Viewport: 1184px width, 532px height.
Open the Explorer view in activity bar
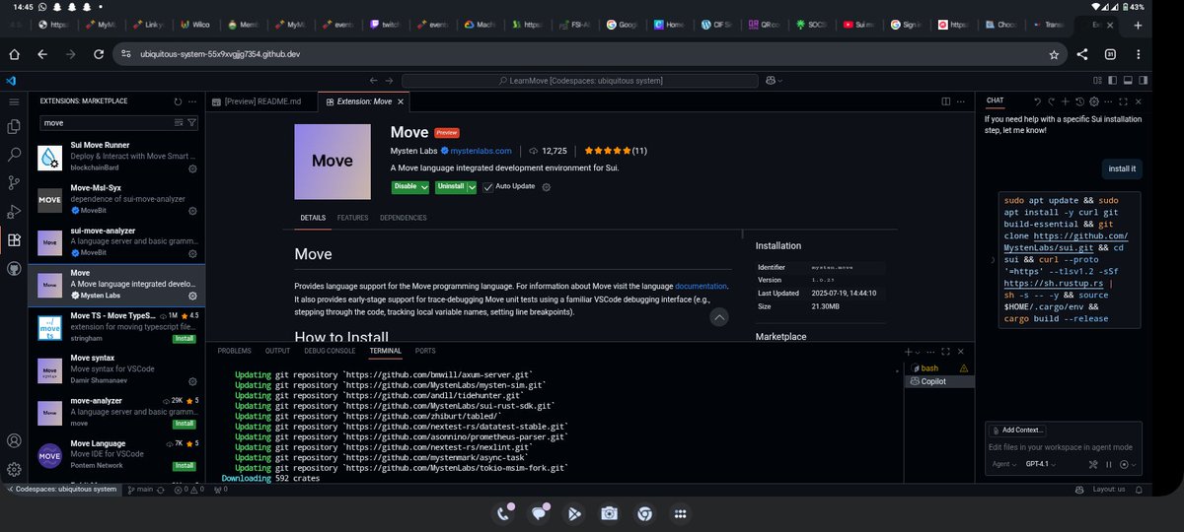pyautogui.click(x=14, y=126)
